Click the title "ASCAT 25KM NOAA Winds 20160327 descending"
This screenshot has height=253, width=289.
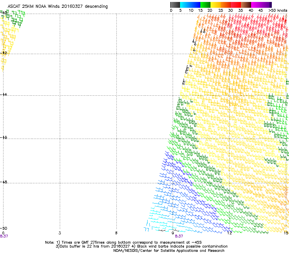coord(57,6)
